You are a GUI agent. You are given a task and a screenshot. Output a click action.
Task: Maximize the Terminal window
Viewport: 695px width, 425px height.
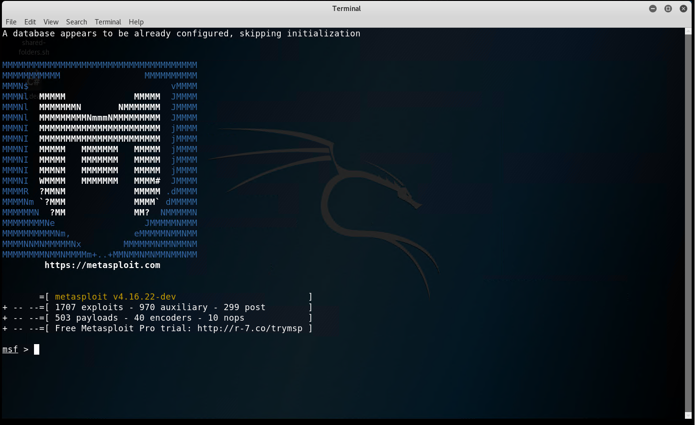click(x=668, y=9)
